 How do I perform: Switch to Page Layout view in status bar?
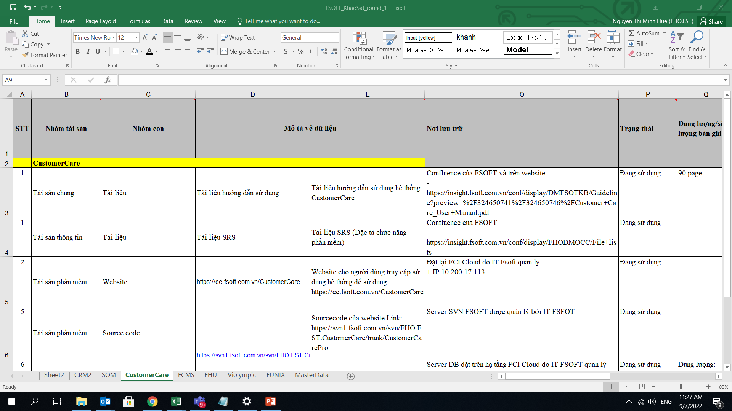coord(626,387)
